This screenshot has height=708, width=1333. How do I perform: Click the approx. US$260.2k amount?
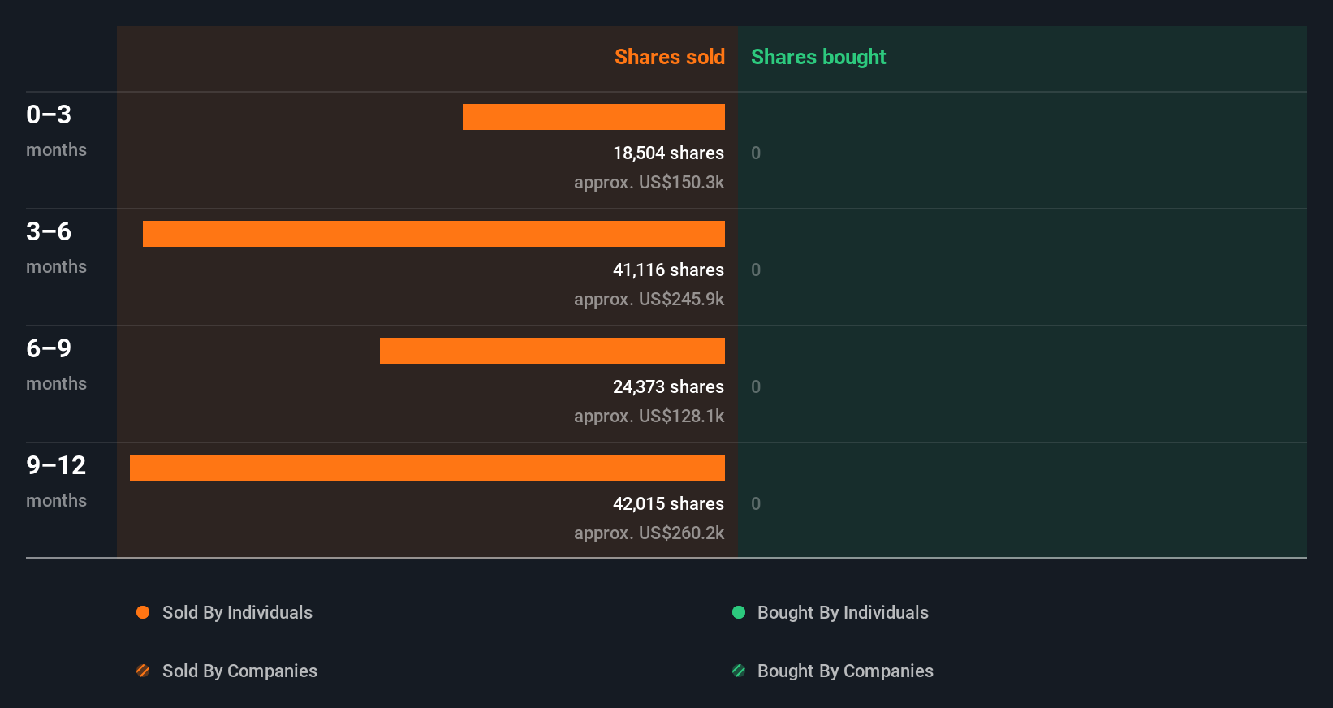pyautogui.click(x=649, y=533)
